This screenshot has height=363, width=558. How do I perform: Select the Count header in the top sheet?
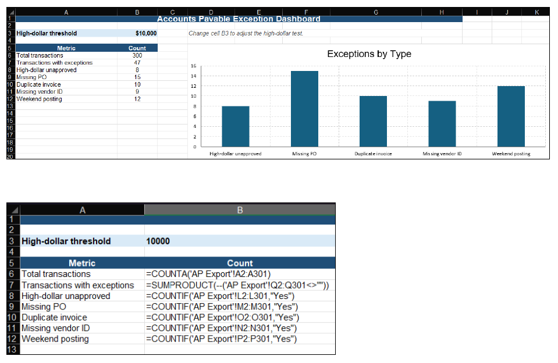coord(137,48)
